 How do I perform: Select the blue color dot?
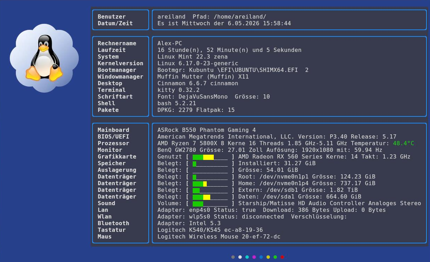pyautogui.click(x=261, y=257)
